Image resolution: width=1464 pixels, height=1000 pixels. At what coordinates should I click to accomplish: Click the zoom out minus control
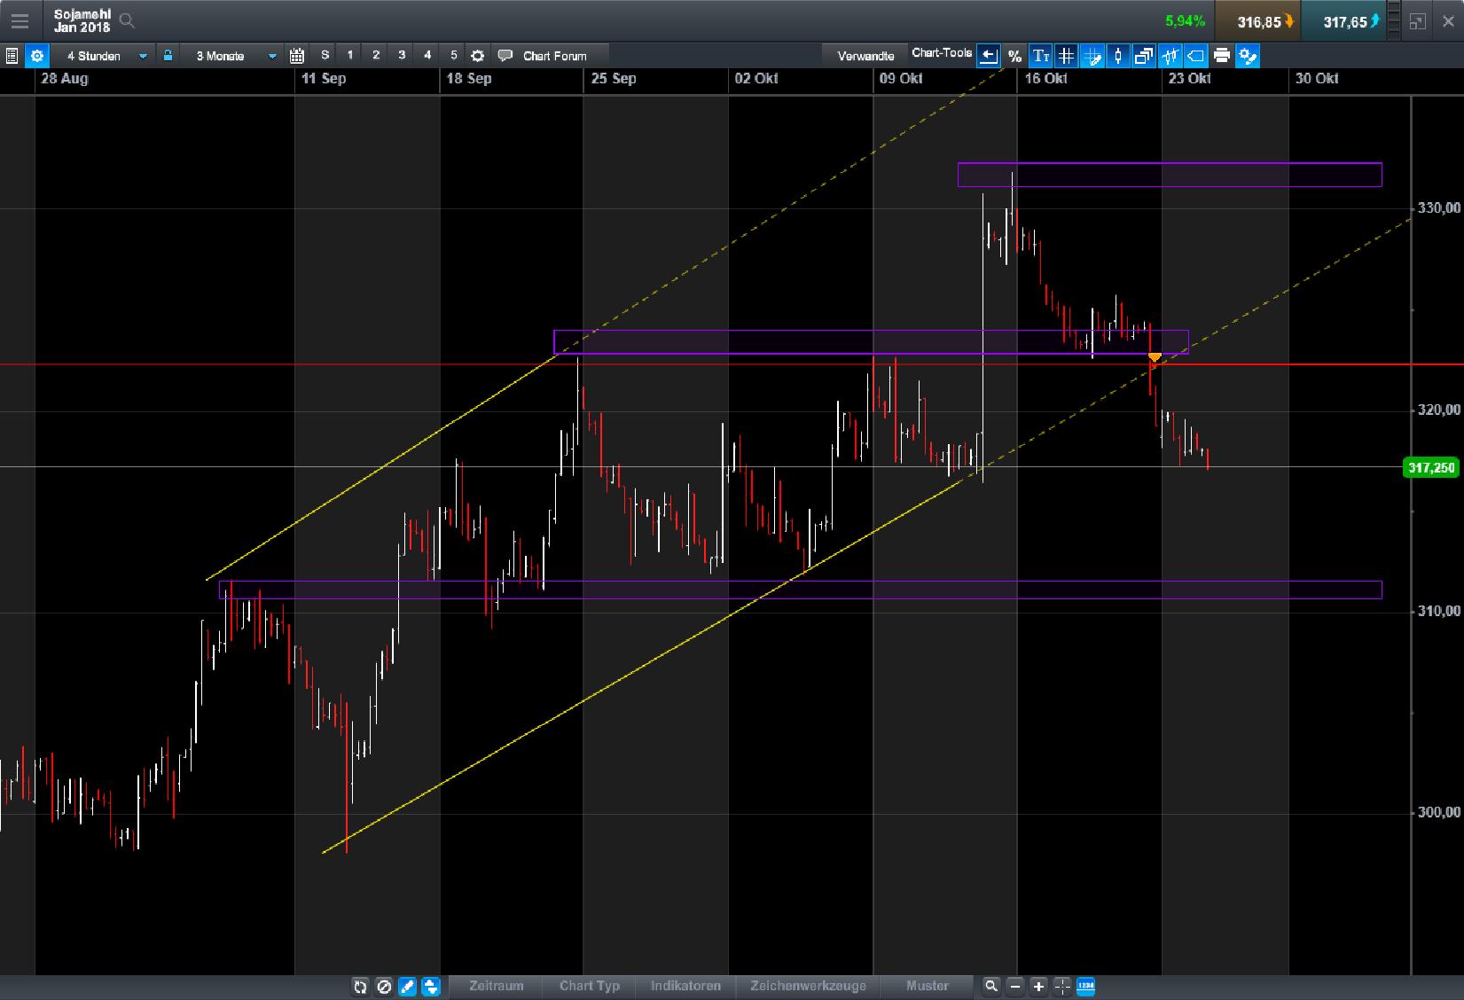point(1014,987)
